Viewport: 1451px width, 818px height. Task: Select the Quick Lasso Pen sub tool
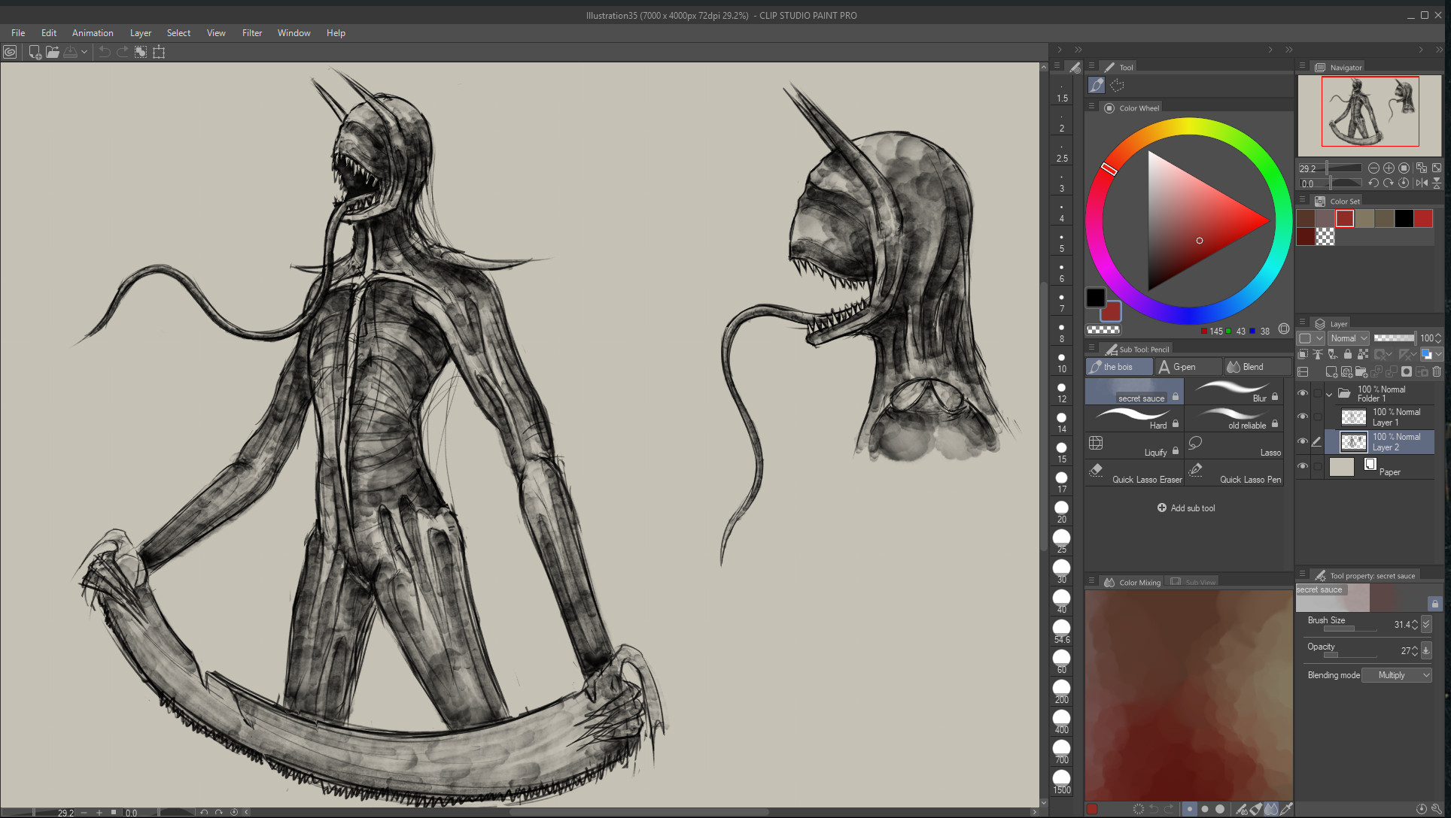[1234, 473]
